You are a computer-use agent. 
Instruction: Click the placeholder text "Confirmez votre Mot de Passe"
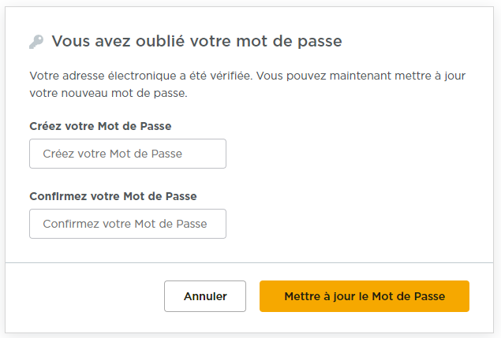[125, 224]
